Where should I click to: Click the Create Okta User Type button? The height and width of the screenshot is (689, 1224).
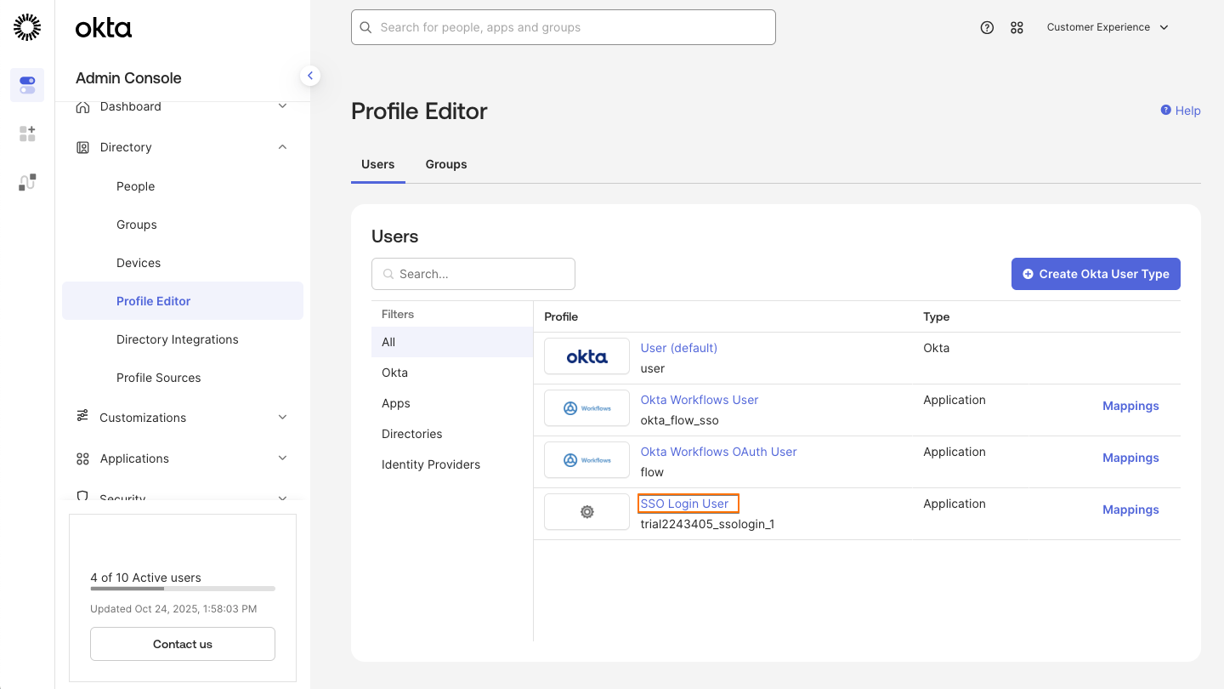click(x=1096, y=274)
